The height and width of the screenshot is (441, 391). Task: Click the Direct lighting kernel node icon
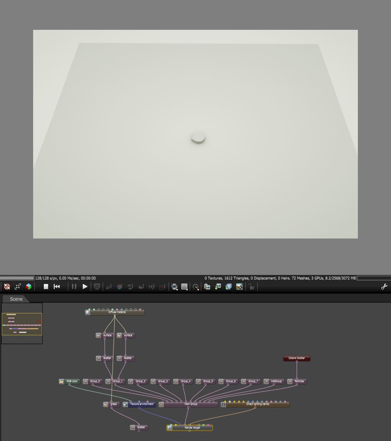point(223,405)
